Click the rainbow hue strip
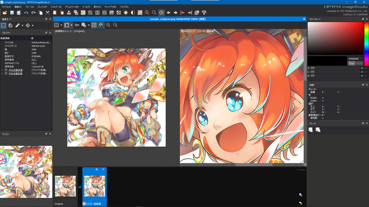This screenshot has width=369, height=207. [x=366, y=44]
